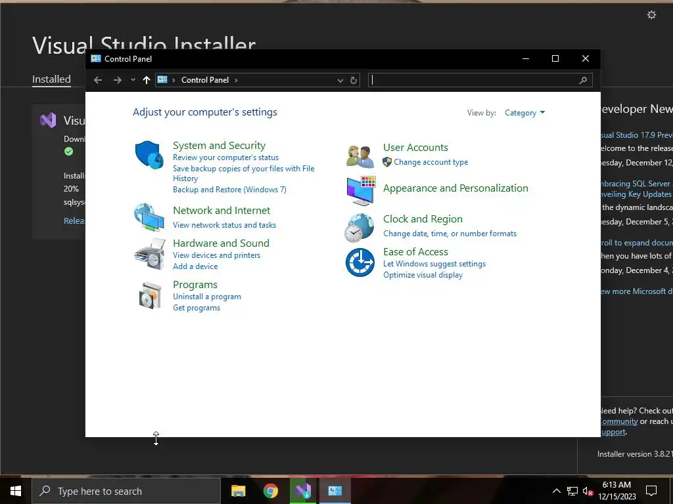Click Uninstall a program
The height and width of the screenshot is (504, 673).
coord(207,297)
